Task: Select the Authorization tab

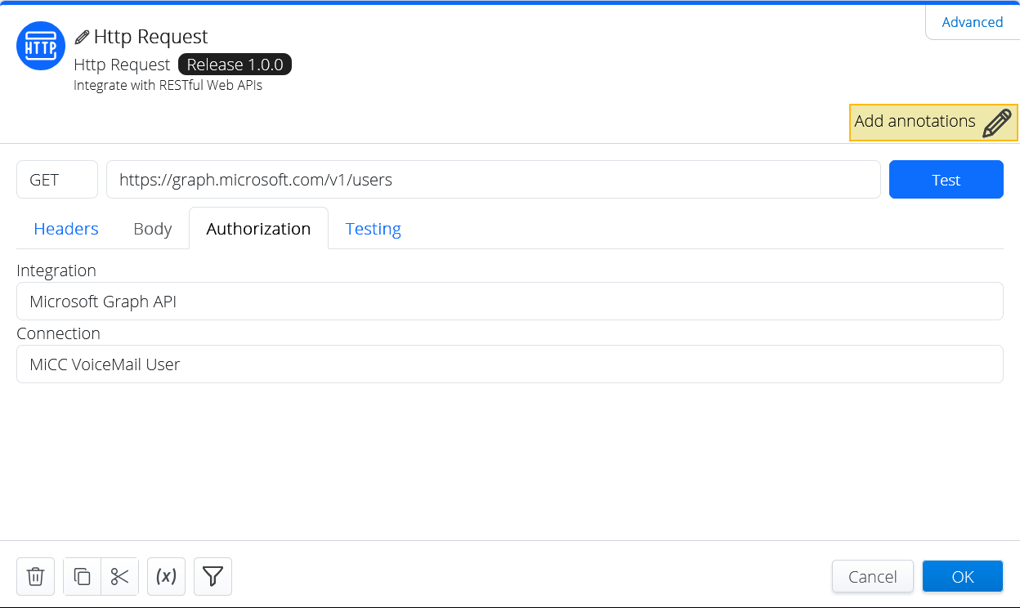Action: tap(258, 229)
